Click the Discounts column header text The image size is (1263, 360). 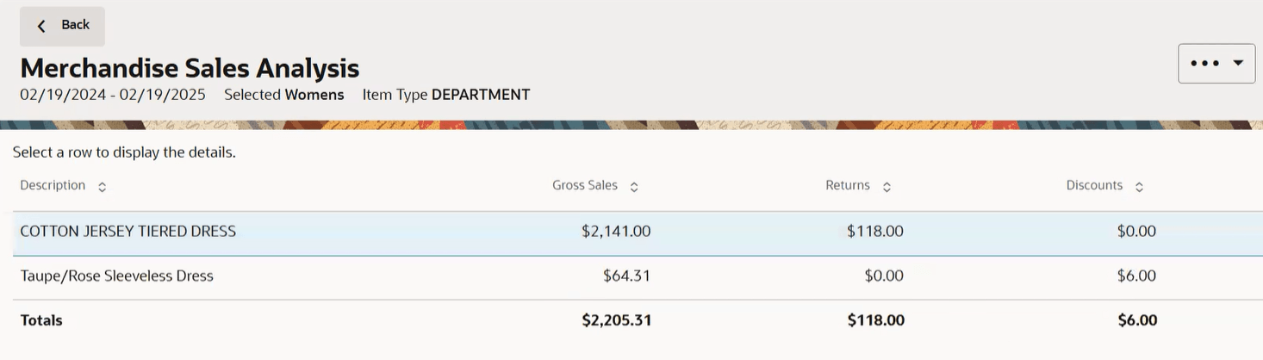point(1094,185)
